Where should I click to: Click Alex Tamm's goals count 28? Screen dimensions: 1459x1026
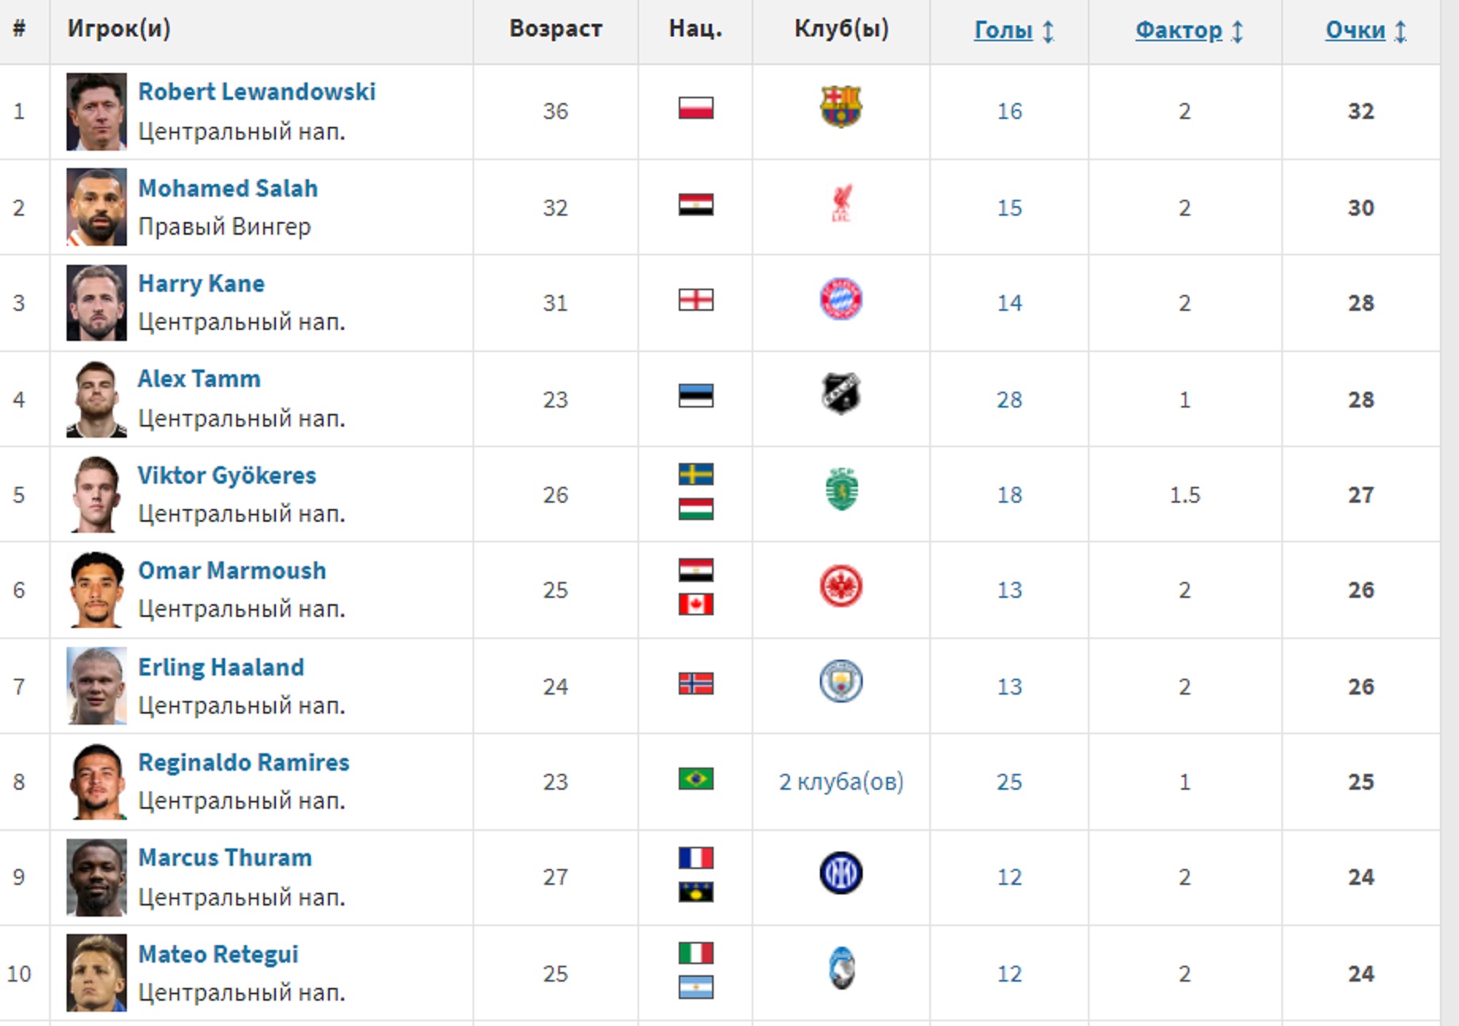[x=1009, y=400]
